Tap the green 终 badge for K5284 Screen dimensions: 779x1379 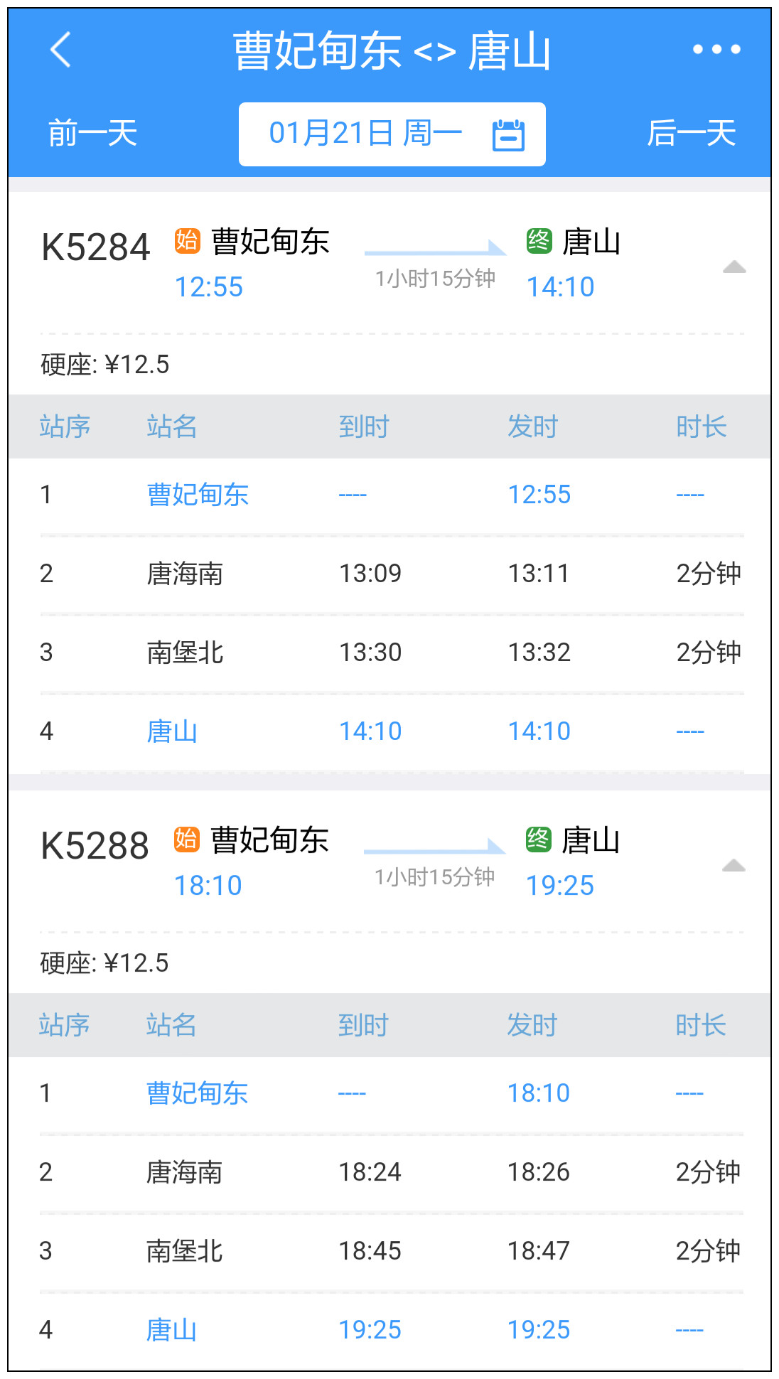click(x=539, y=241)
